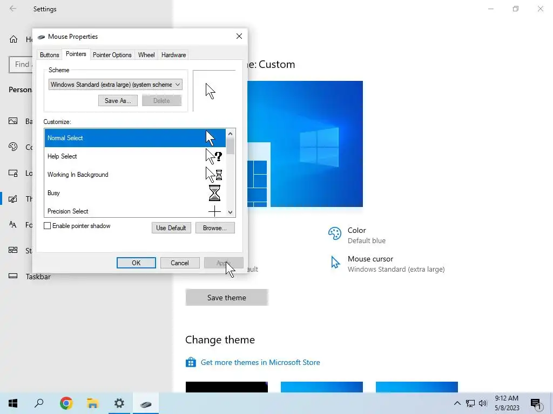This screenshot has width=553, height=414.
Task: Open Themes icon in Settings sidebar
Action: coord(13,199)
